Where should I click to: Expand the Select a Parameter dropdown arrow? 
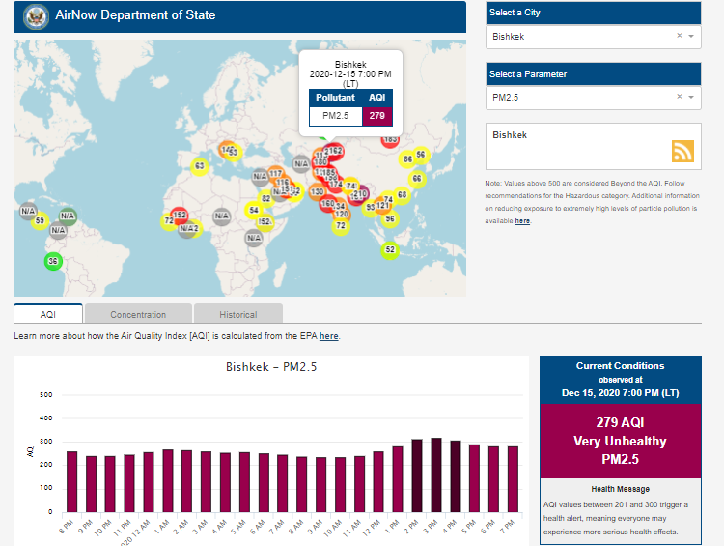coord(691,97)
